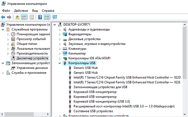The width and height of the screenshot is (188, 117).
Task: Click the Local Users icon
Action: click(x=13, y=49)
